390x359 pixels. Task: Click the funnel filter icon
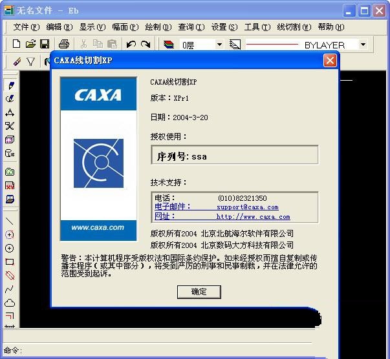[x=30, y=62]
